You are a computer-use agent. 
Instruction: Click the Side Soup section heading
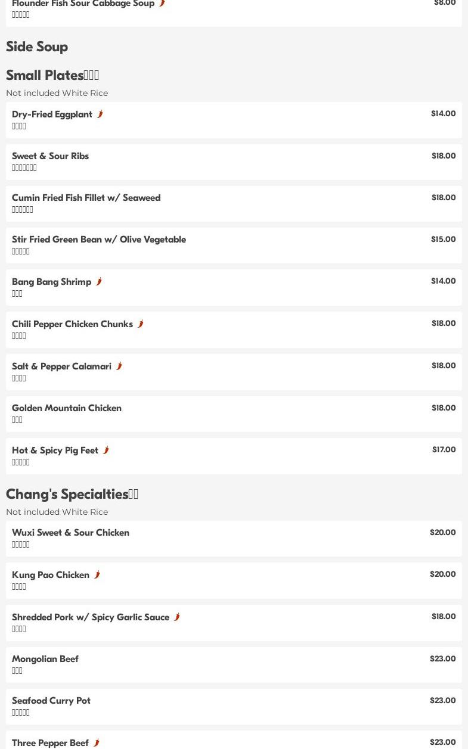[x=37, y=46]
